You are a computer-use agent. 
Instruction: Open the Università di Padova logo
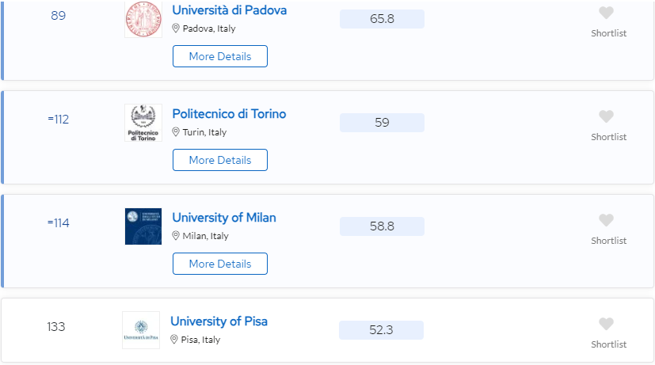coord(143,19)
